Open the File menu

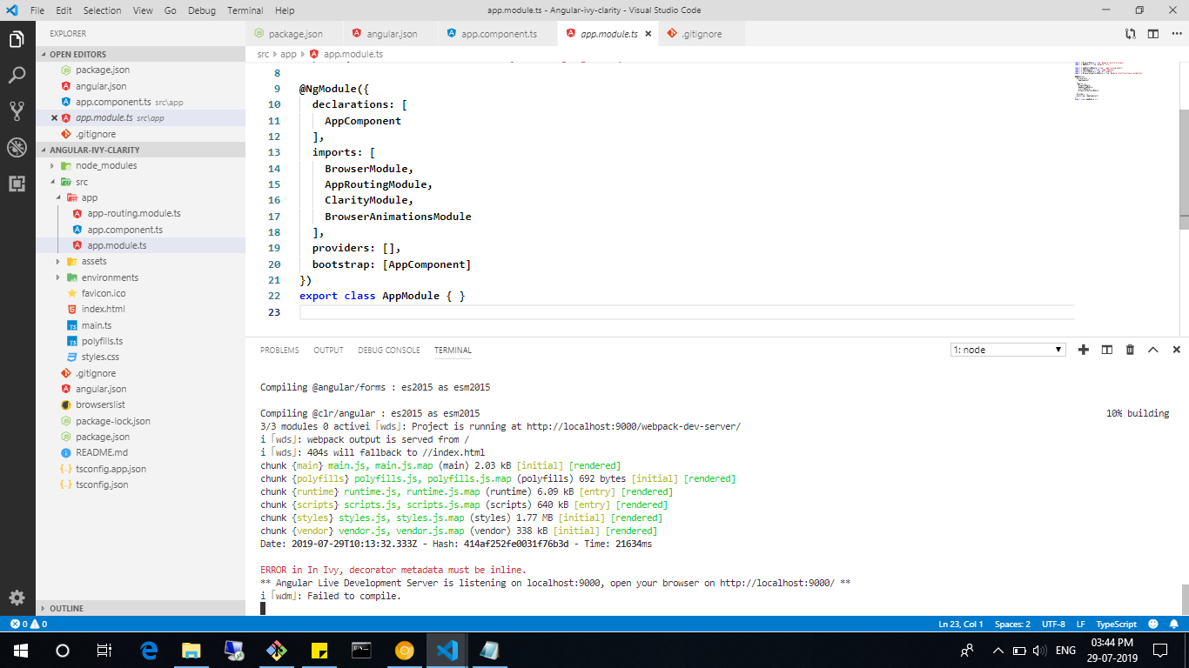point(37,10)
